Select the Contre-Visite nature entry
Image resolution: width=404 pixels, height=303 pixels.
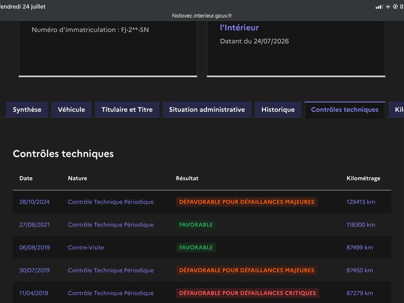86,247
